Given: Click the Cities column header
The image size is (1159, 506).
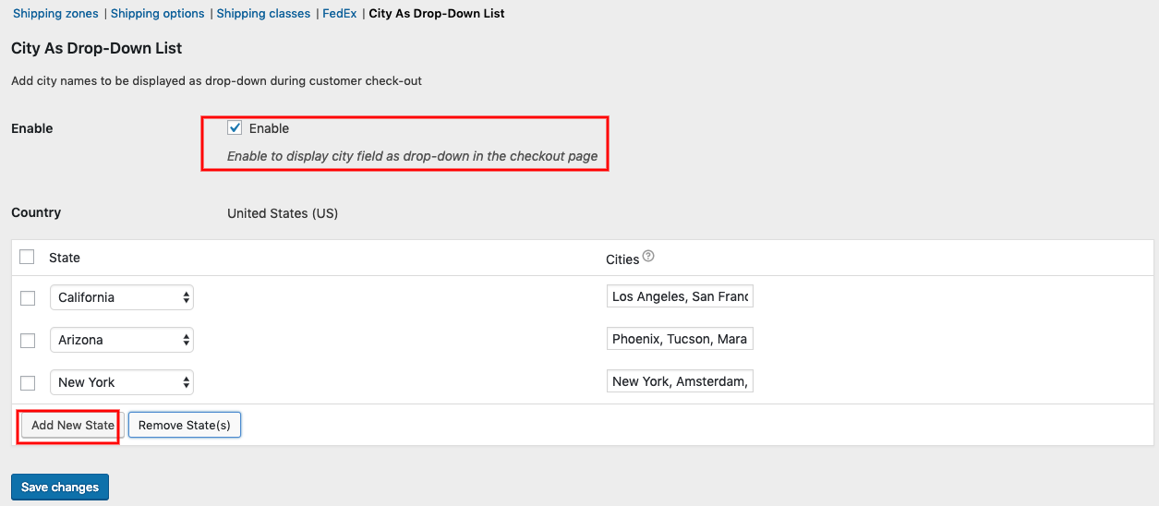Looking at the screenshot, I should (622, 259).
